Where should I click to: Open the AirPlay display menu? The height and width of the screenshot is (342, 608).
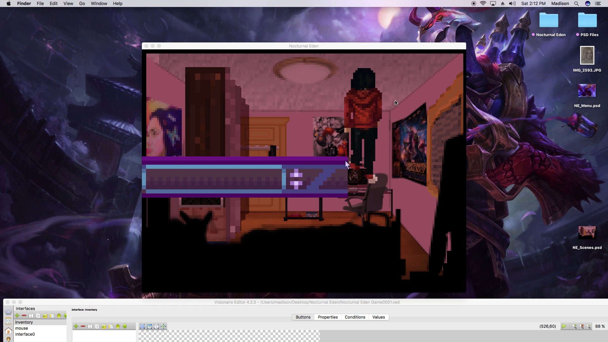[493, 4]
